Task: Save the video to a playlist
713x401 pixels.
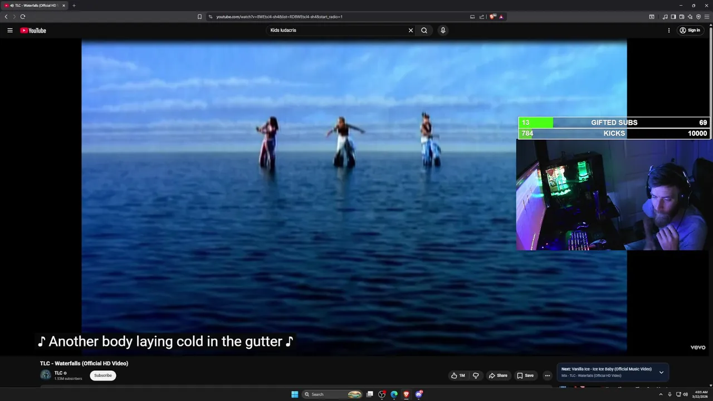Action: [525, 375]
